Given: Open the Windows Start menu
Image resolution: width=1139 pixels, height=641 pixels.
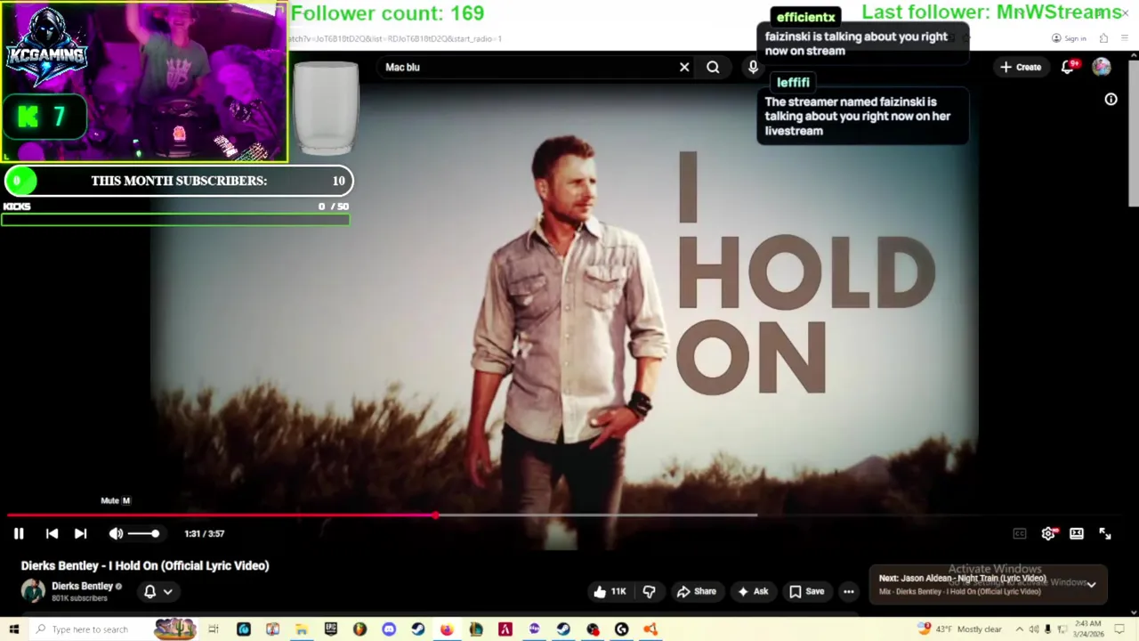Looking at the screenshot, I should coord(13,629).
